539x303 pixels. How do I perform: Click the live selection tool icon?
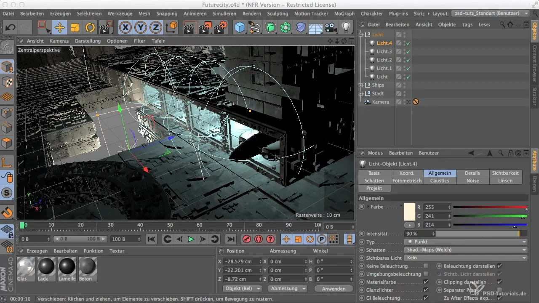click(44, 28)
